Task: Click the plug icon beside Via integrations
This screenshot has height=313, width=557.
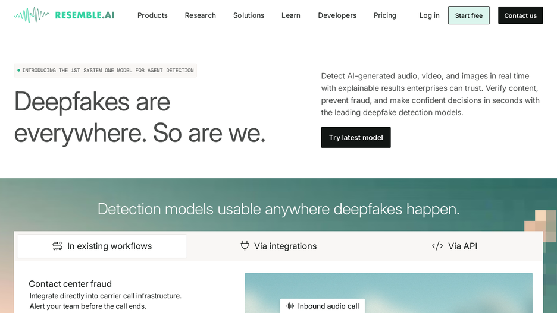Action: (245, 246)
